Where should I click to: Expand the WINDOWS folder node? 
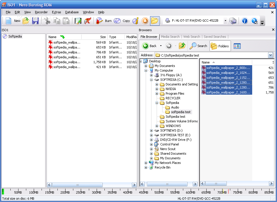click(157, 126)
